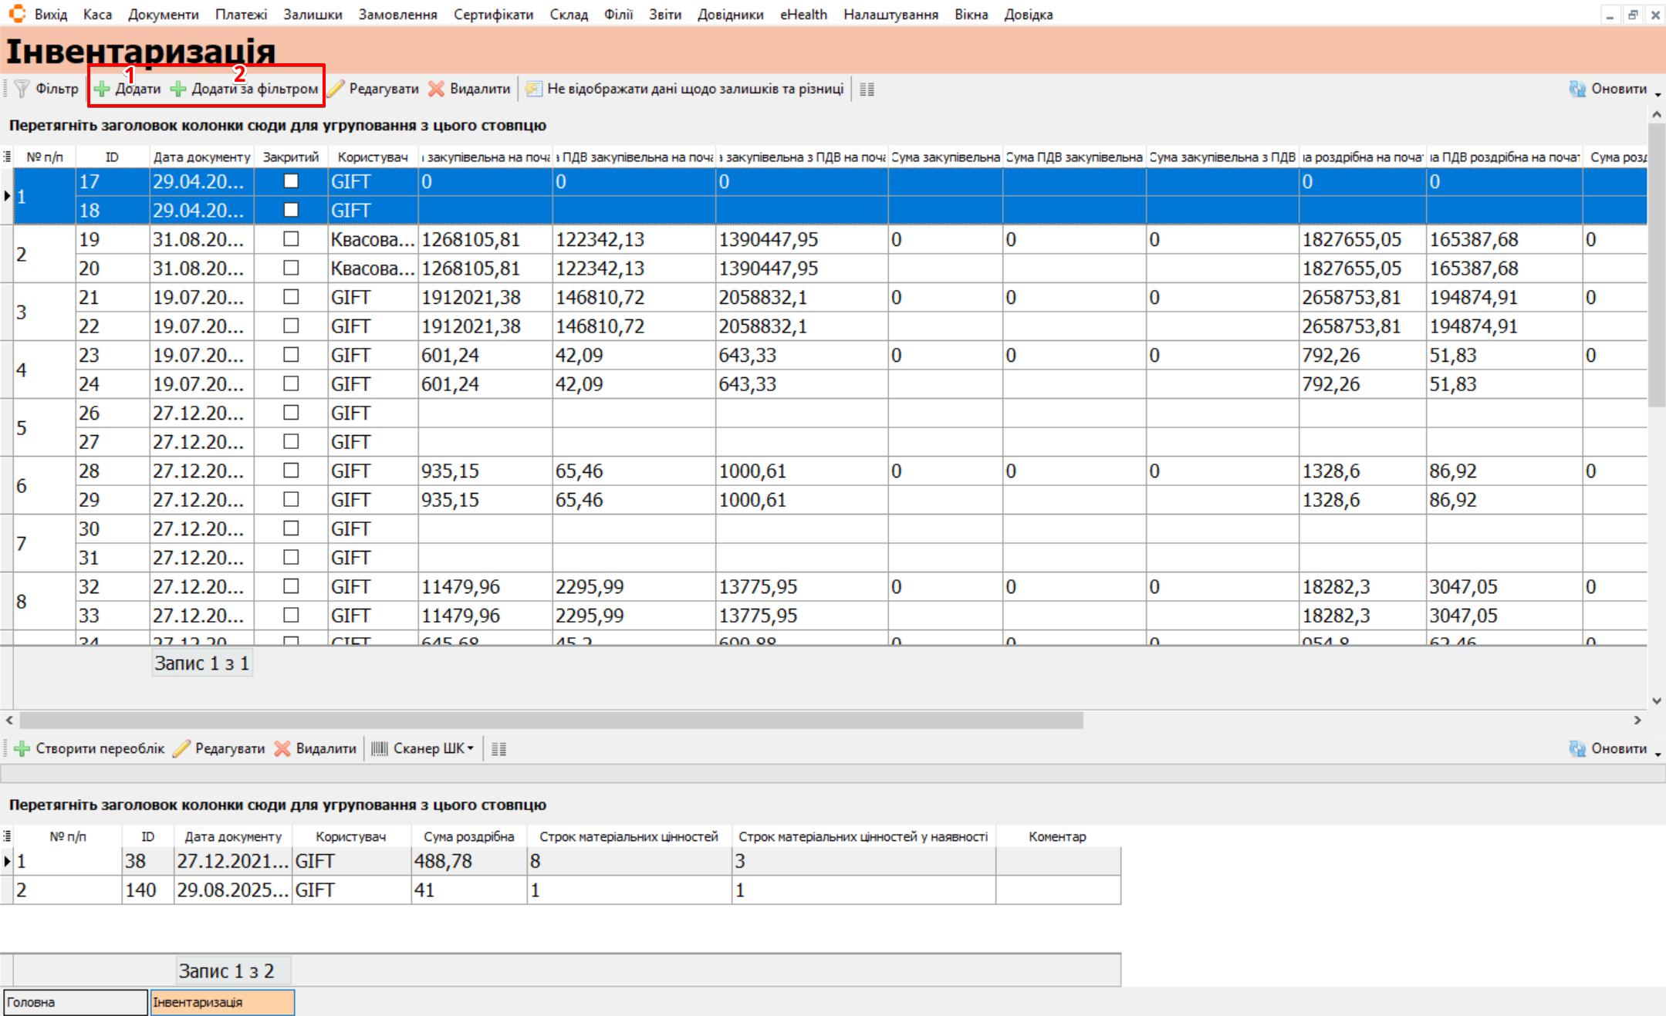Open the Документи menu

[x=163, y=15]
